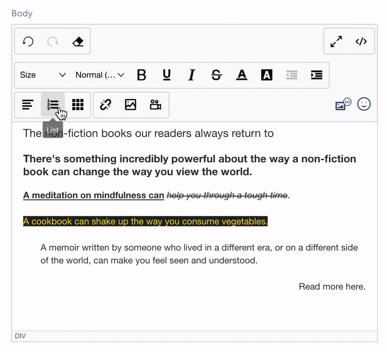Open the emoji picker
This screenshot has width=387, height=352.
[x=364, y=104]
